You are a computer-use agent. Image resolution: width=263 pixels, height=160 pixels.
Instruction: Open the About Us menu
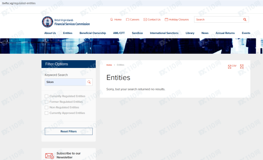click(x=50, y=33)
